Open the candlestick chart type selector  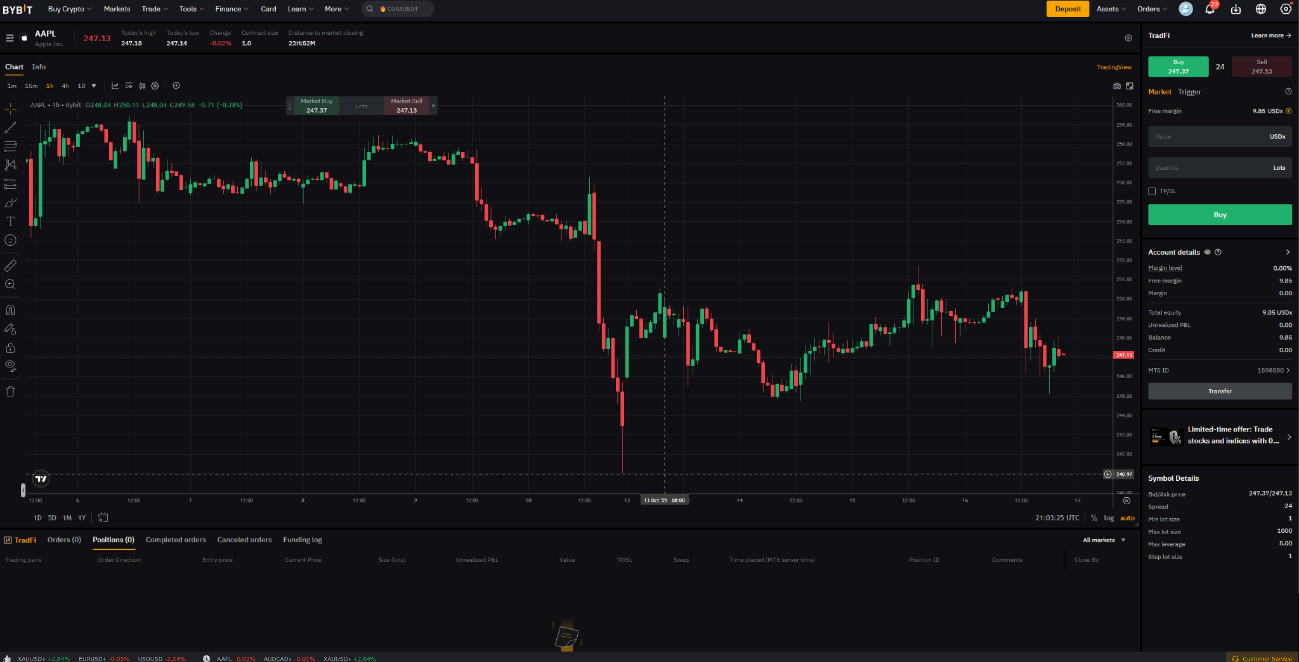pyautogui.click(x=142, y=86)
